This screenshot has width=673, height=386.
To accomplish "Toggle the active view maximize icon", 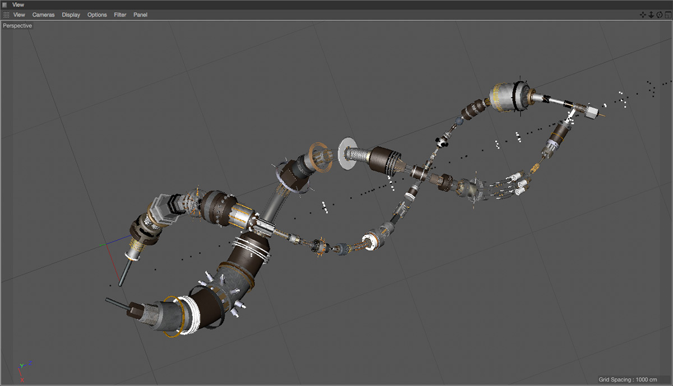I will tap(667, 15).
